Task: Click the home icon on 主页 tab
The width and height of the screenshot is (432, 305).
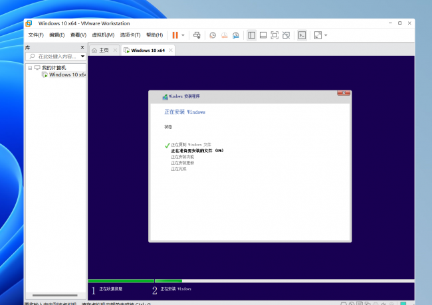Action: [x=94, y=50]
